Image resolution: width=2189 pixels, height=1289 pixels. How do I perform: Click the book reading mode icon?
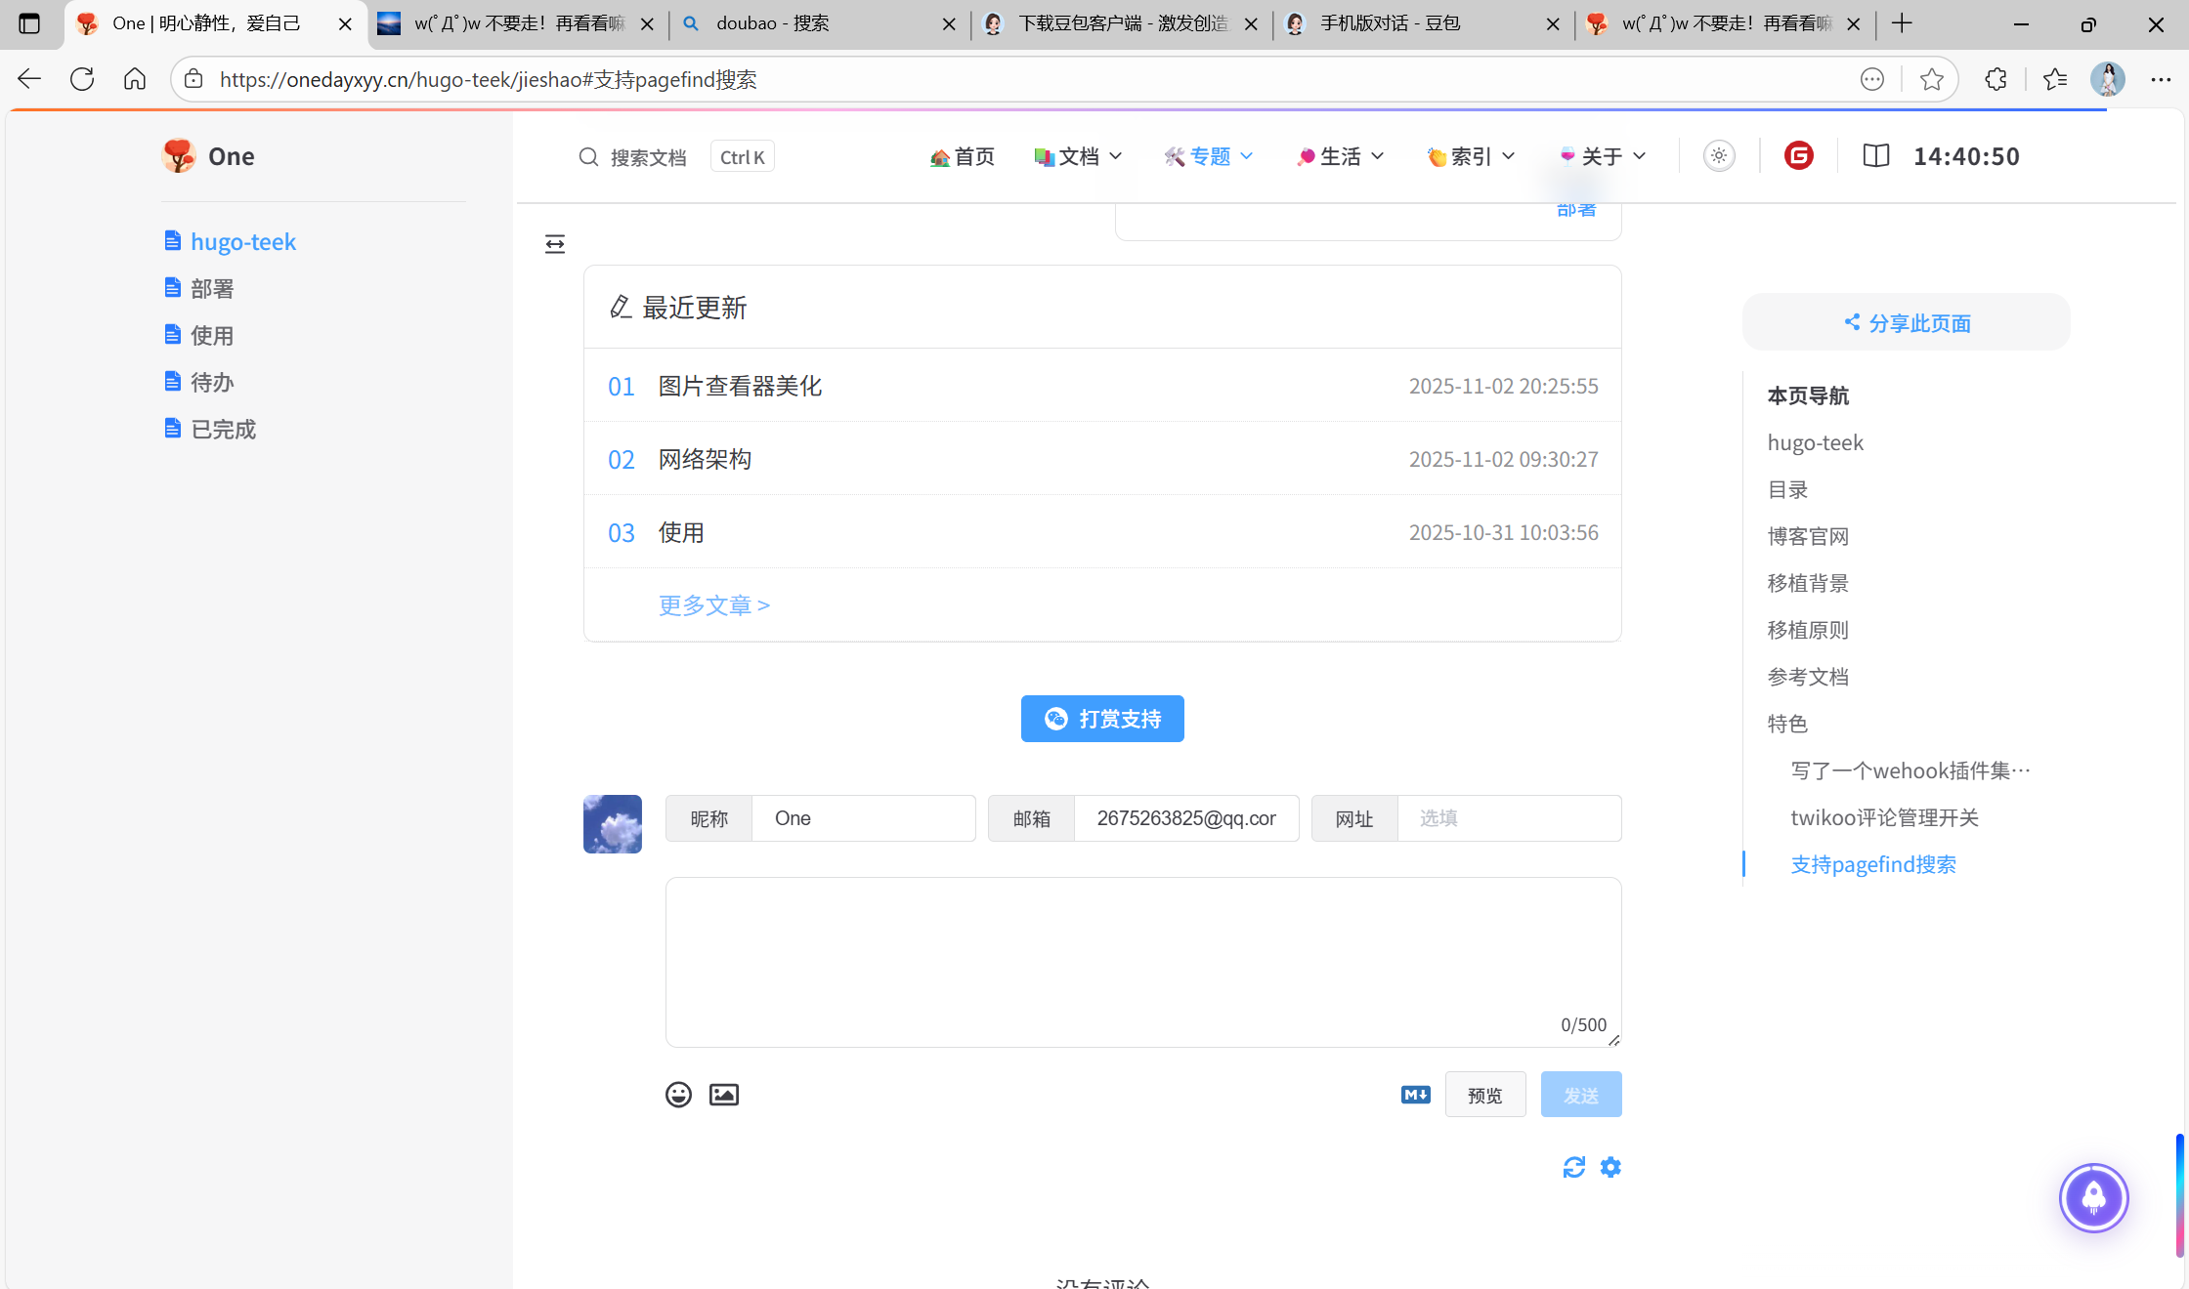(1875, 156)
